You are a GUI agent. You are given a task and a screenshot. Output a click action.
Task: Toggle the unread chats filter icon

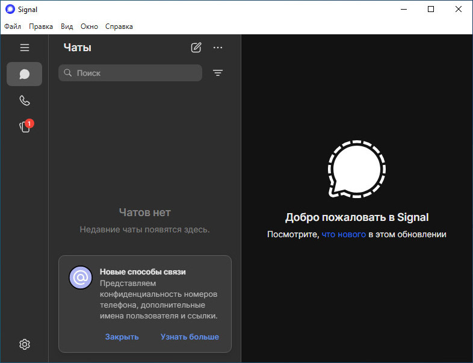pos(218,73)
